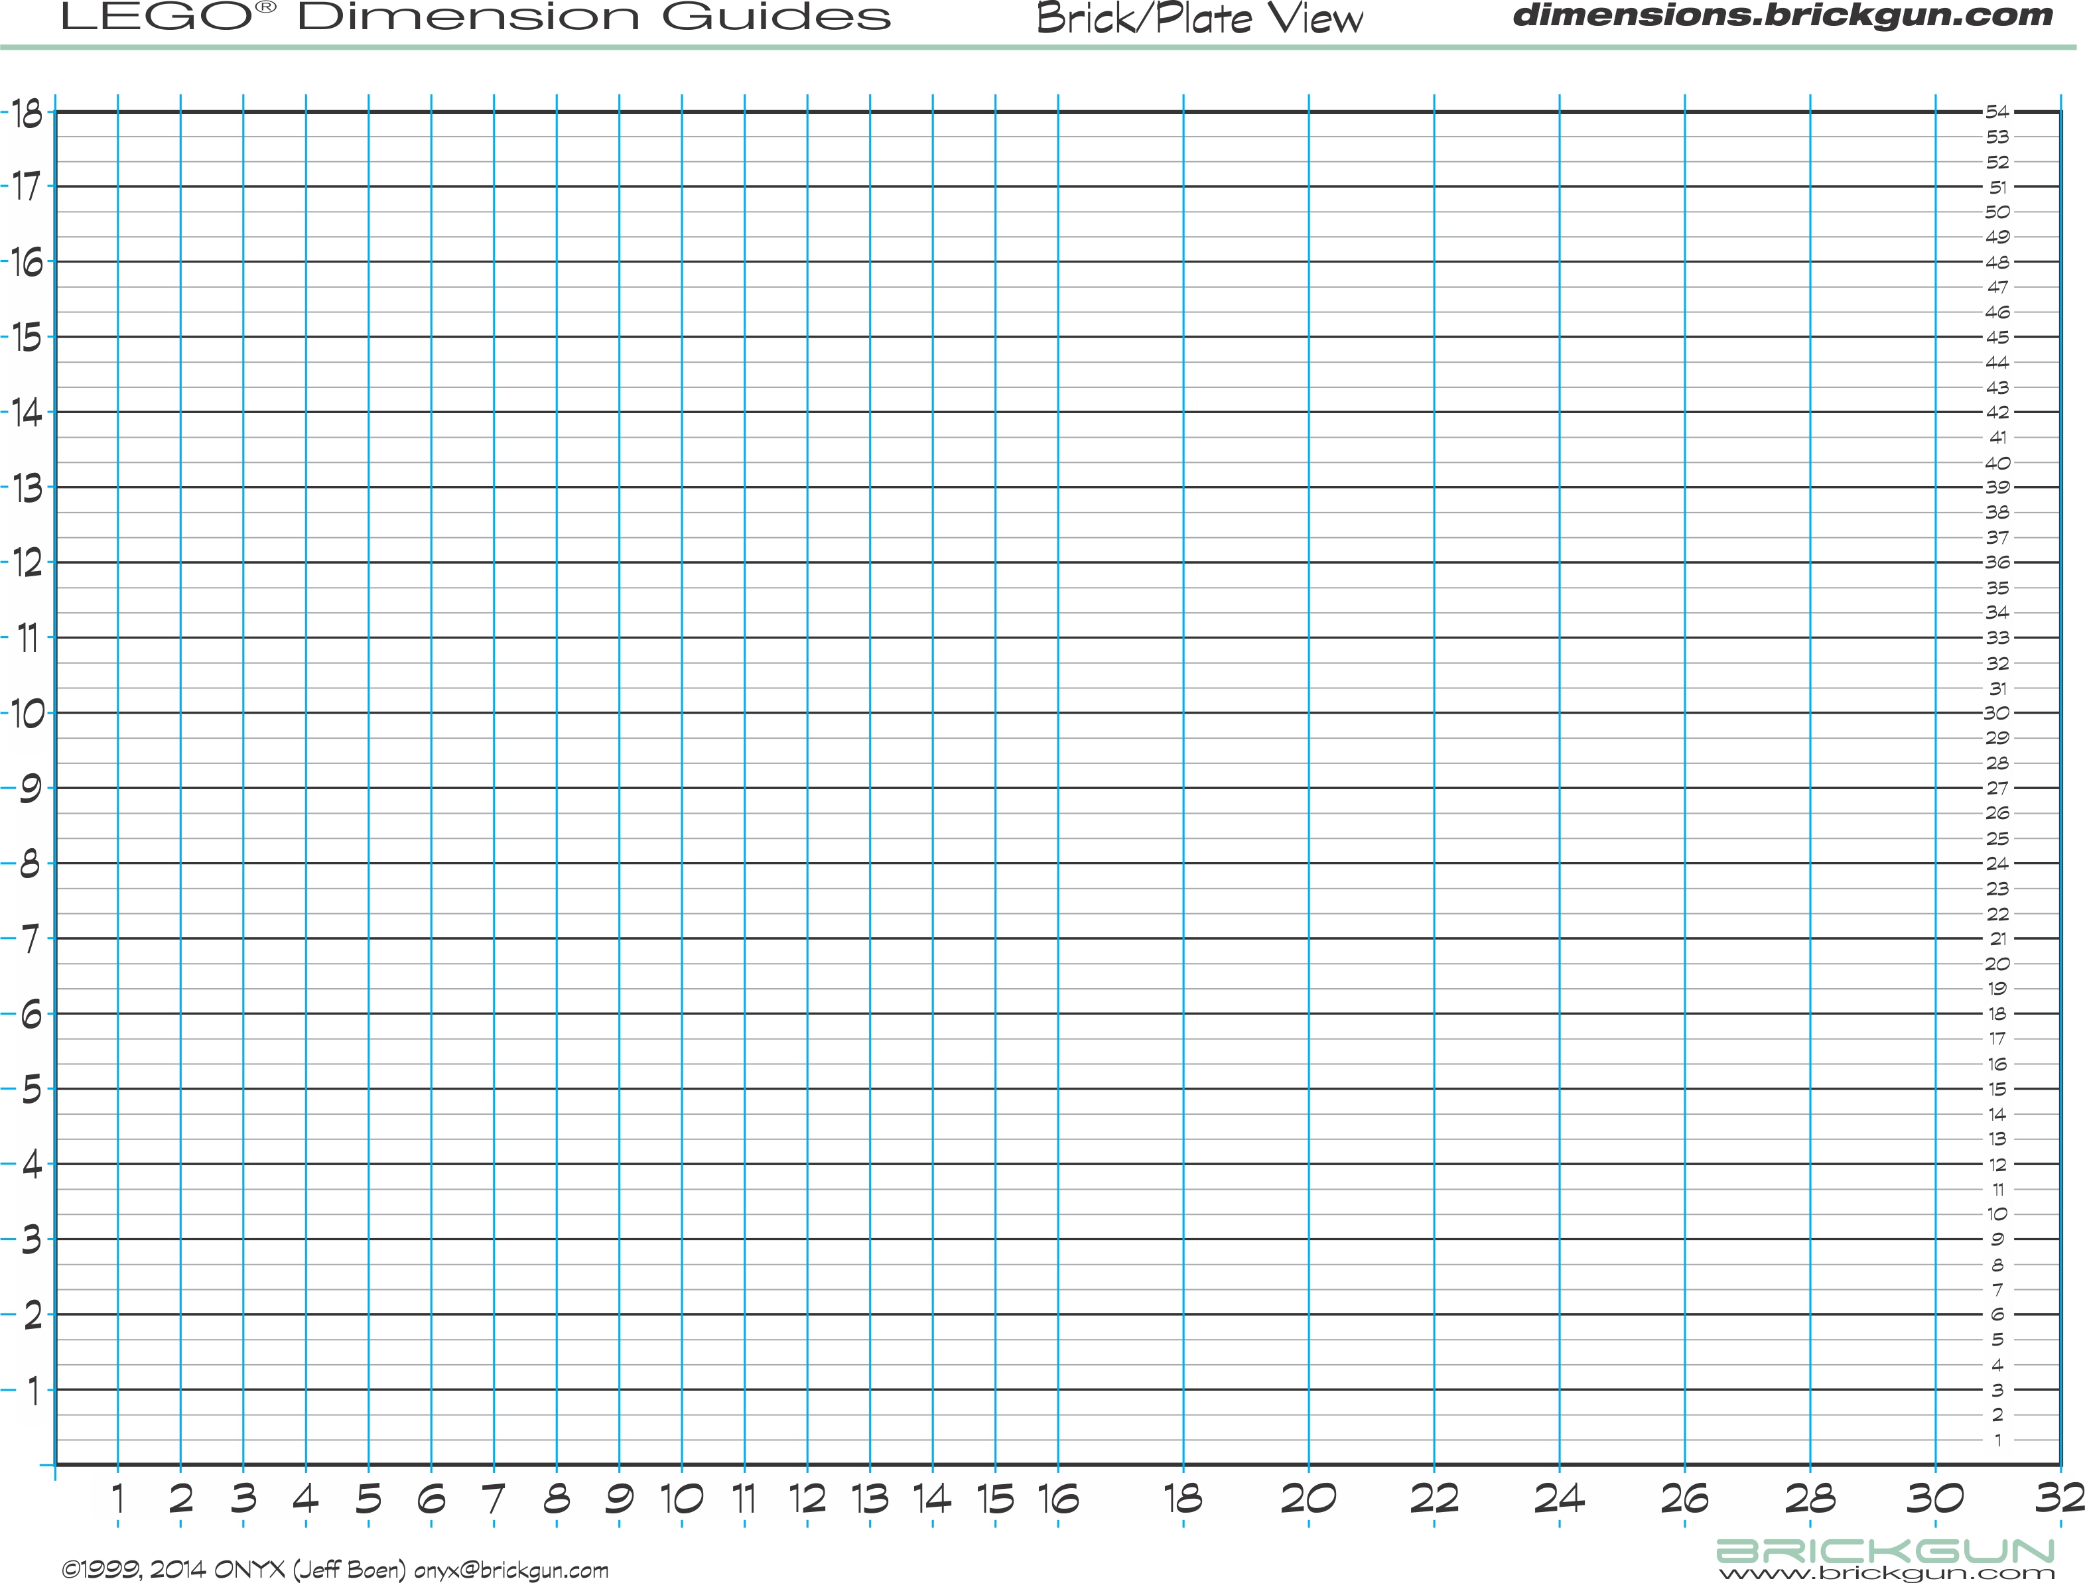
Task: Select bottom-axis stud number 13
Action: (870, 1498)
